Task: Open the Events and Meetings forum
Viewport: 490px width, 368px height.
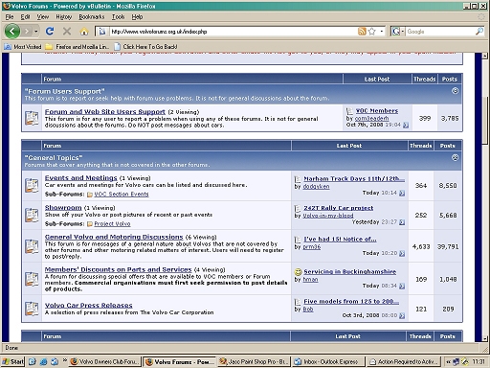Action: click(x=81, y=178)
